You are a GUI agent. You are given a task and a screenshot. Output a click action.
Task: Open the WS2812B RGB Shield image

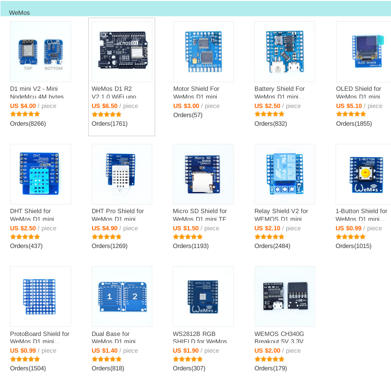click(x=203, y=296)
